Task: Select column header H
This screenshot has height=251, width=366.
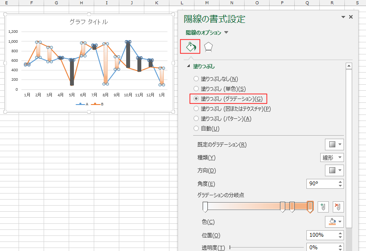Action: pos(82,3)
